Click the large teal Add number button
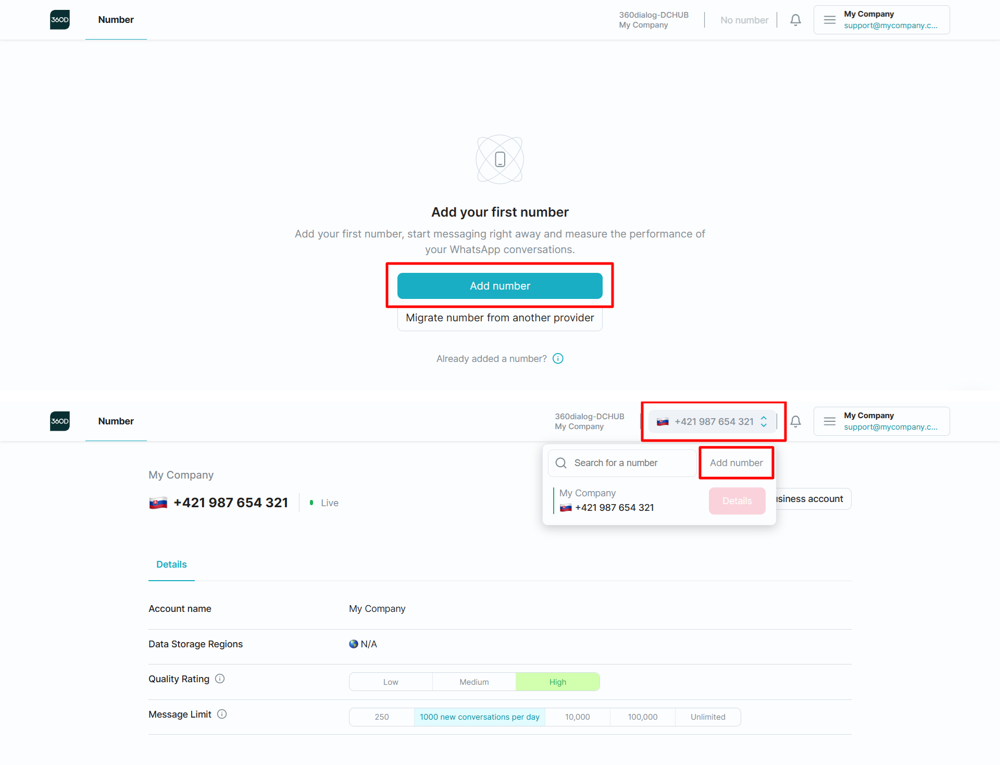 499,286
